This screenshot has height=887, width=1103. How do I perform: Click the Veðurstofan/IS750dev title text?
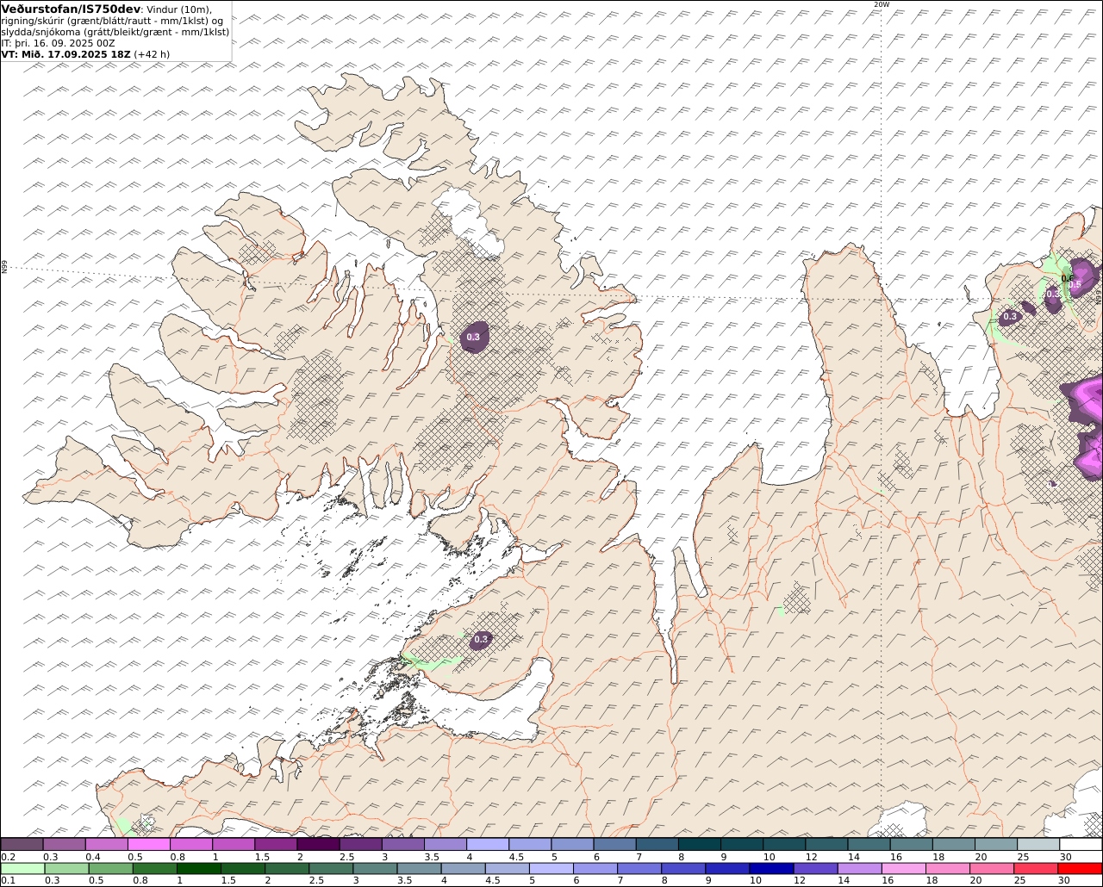click(x=72, y=9)
